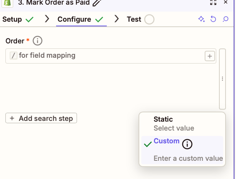Click the green checkmark beside Custom
236x179 pixels.
(147, 145)
